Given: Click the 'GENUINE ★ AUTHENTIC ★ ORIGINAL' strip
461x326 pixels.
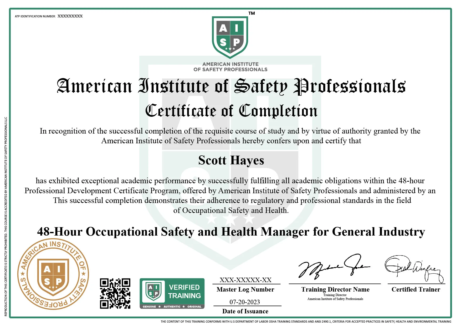Looking at the screenshot, I should pos(172,307).
